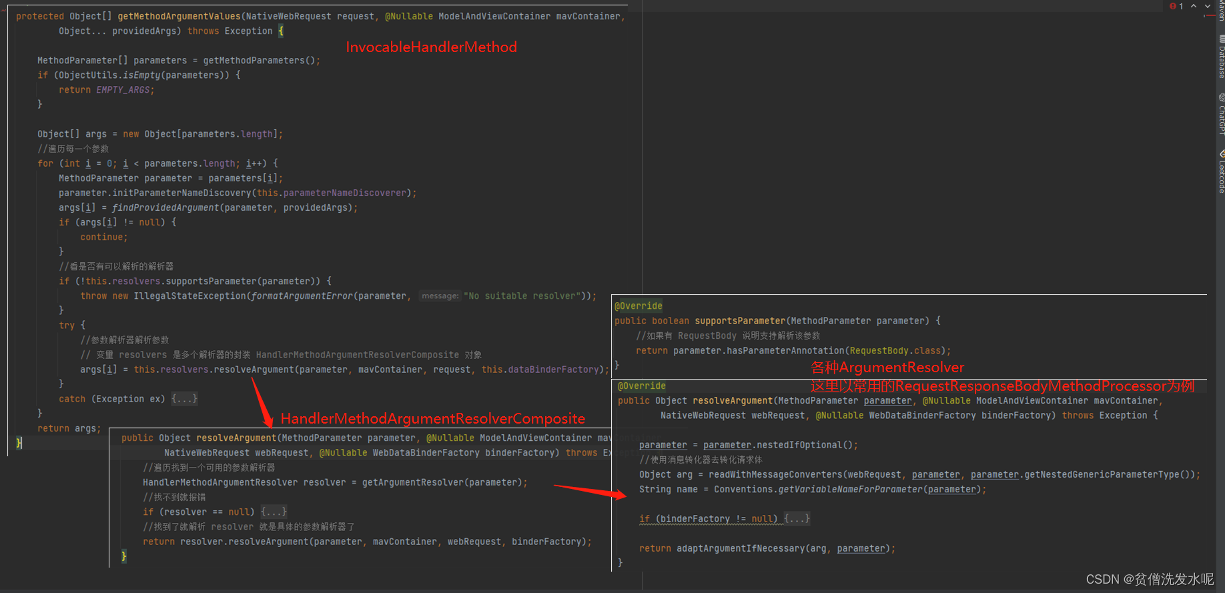Click IllegalStateException class name
1225x593 pixels.
coord(189,295)
